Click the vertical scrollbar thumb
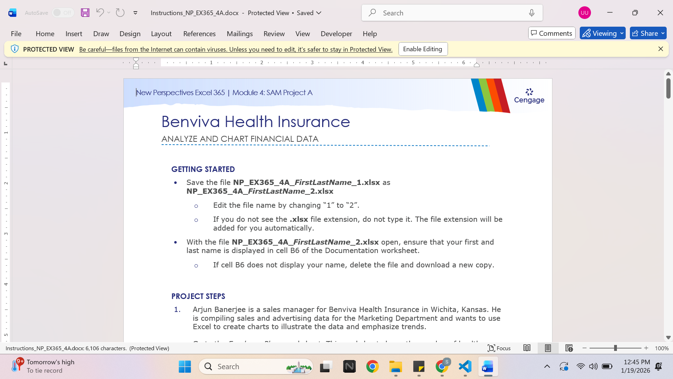Screen dimensions: 673x379 (668, 88)
